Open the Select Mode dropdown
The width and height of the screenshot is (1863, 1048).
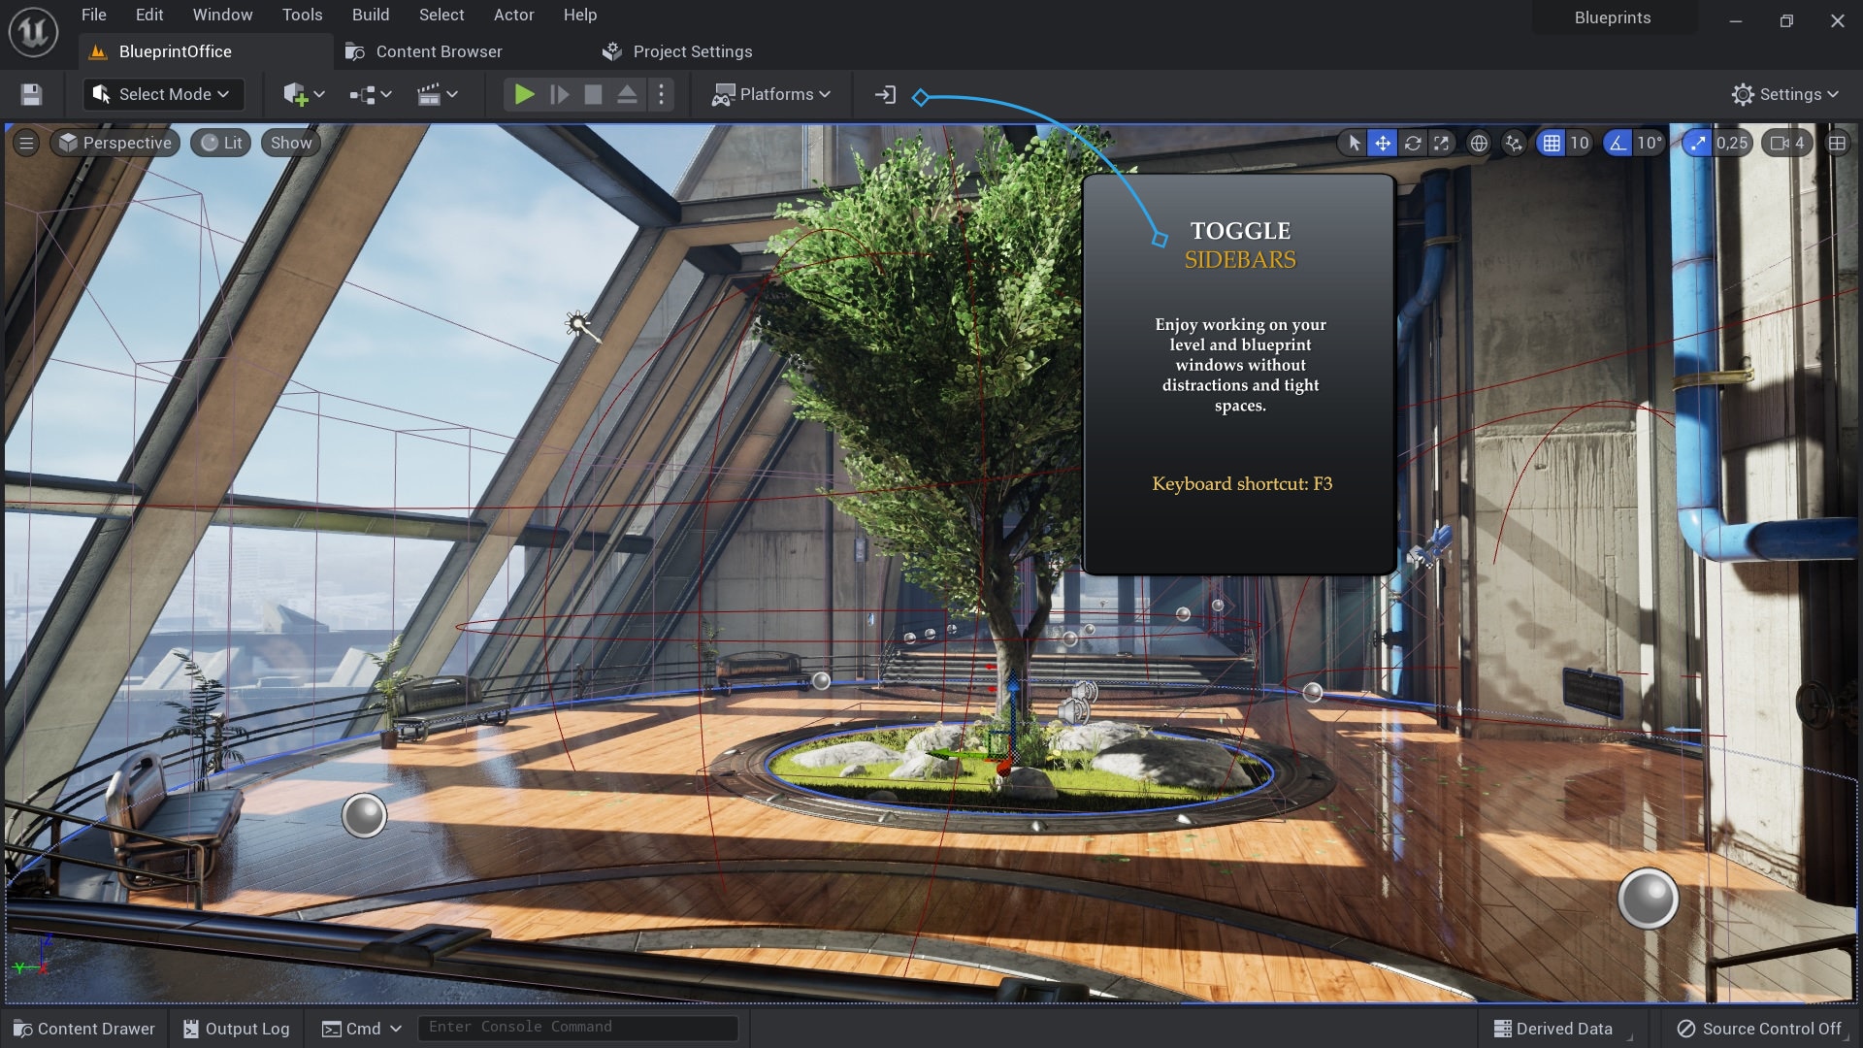coord(161,94)
